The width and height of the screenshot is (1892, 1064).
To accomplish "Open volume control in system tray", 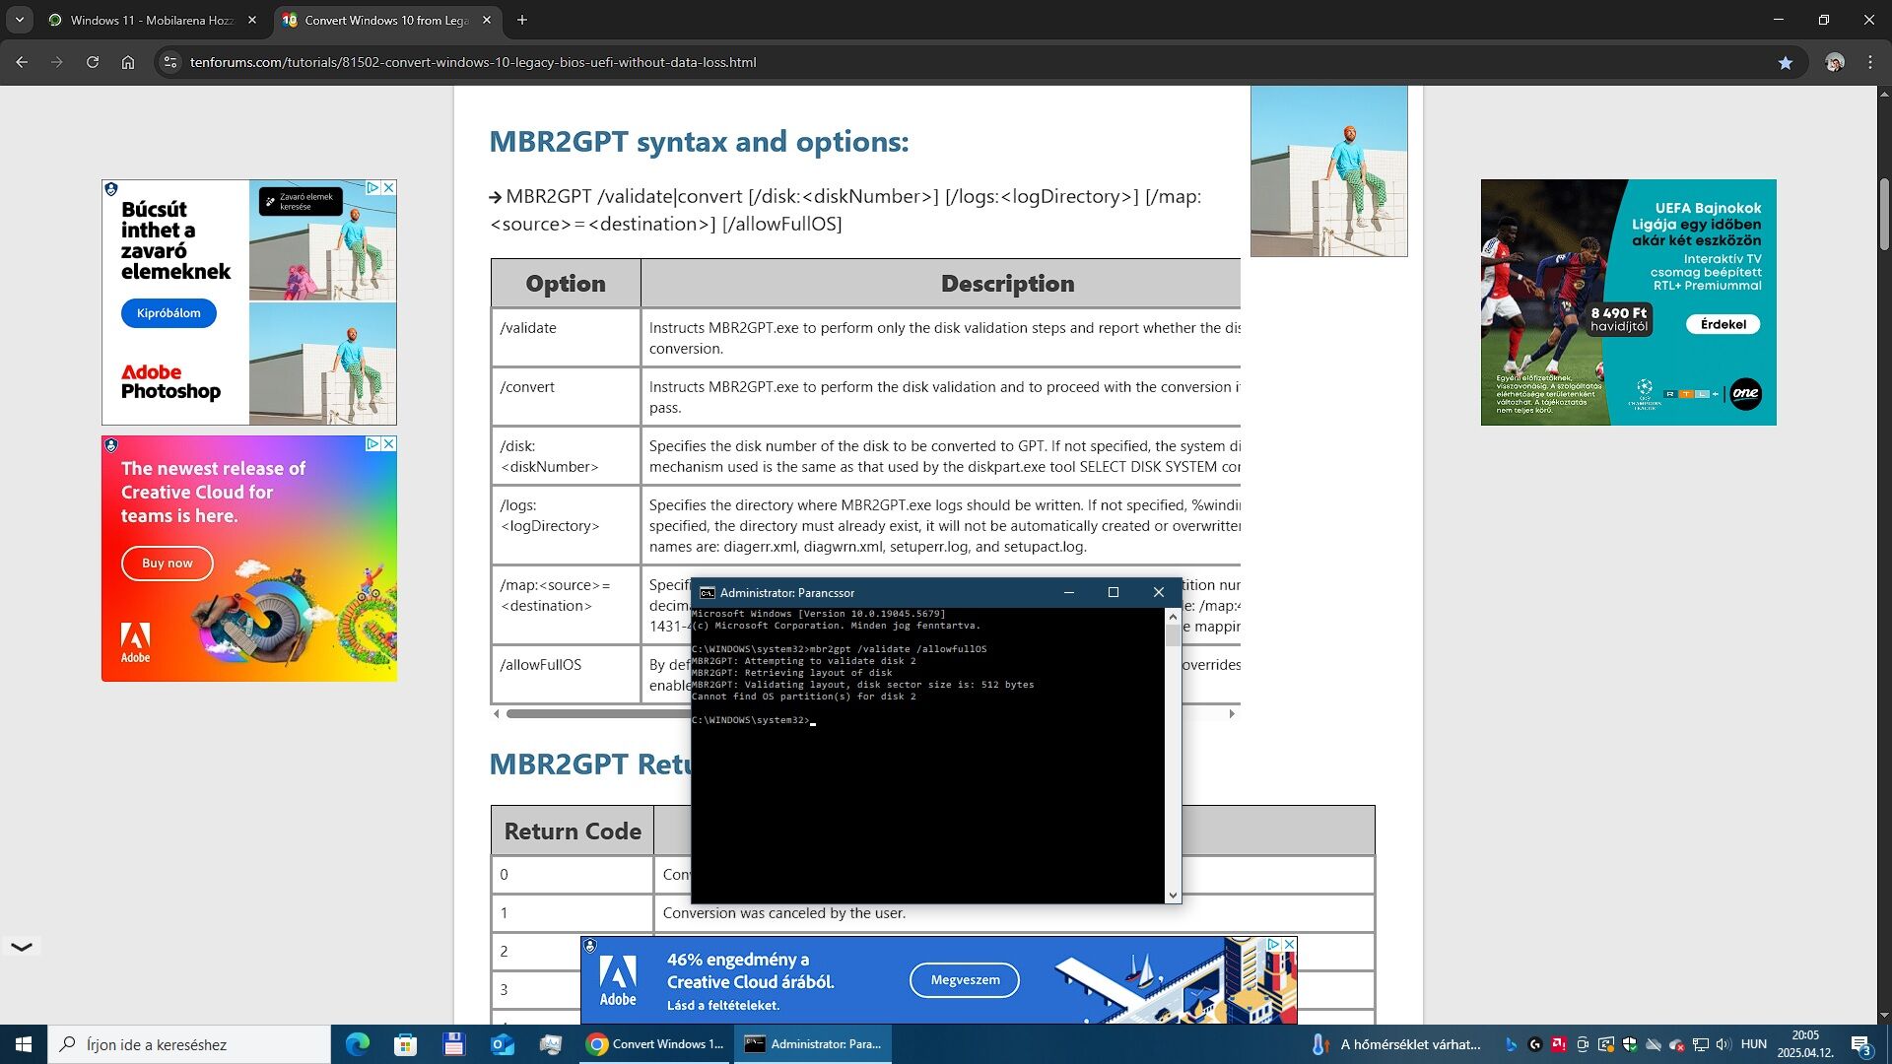I will tap(1723, 1044).
